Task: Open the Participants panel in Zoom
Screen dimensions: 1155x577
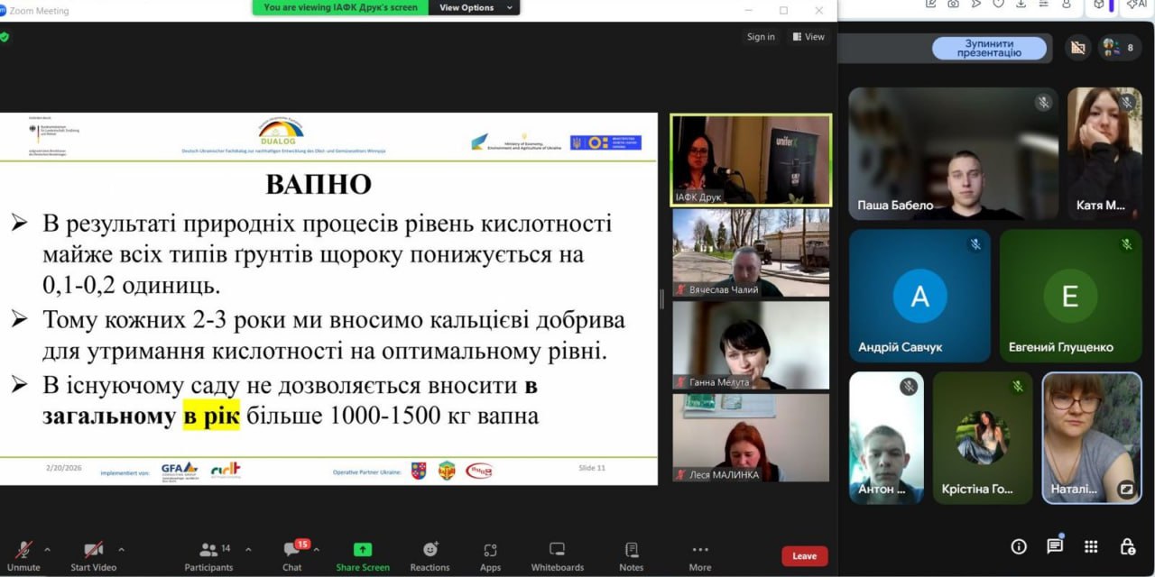Action: (x=208, y=556)
